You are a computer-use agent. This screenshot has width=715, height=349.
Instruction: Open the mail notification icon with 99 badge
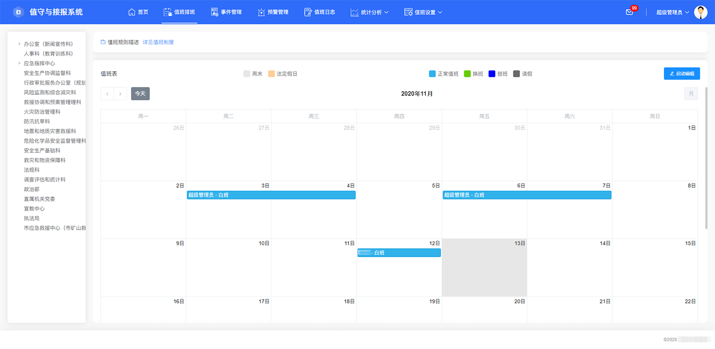(630, 12)
